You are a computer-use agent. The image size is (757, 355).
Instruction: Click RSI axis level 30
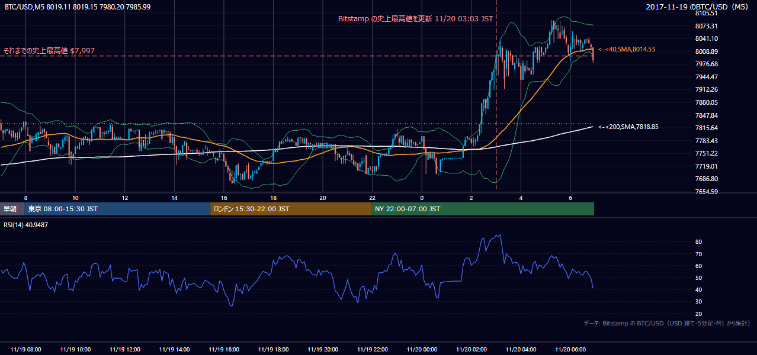[x=698, y=302]
